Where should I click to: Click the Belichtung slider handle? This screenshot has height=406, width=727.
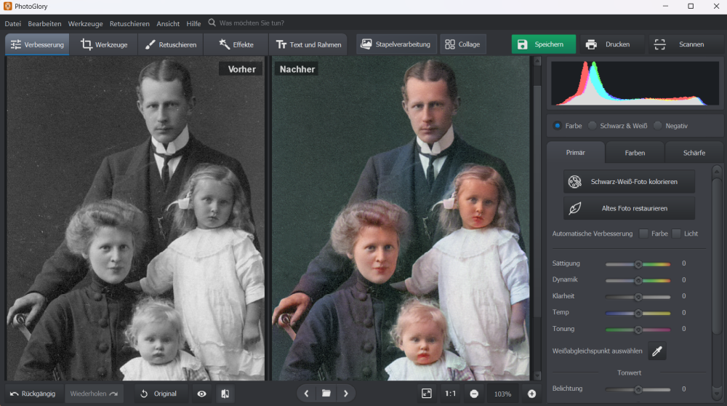point(638,390)
